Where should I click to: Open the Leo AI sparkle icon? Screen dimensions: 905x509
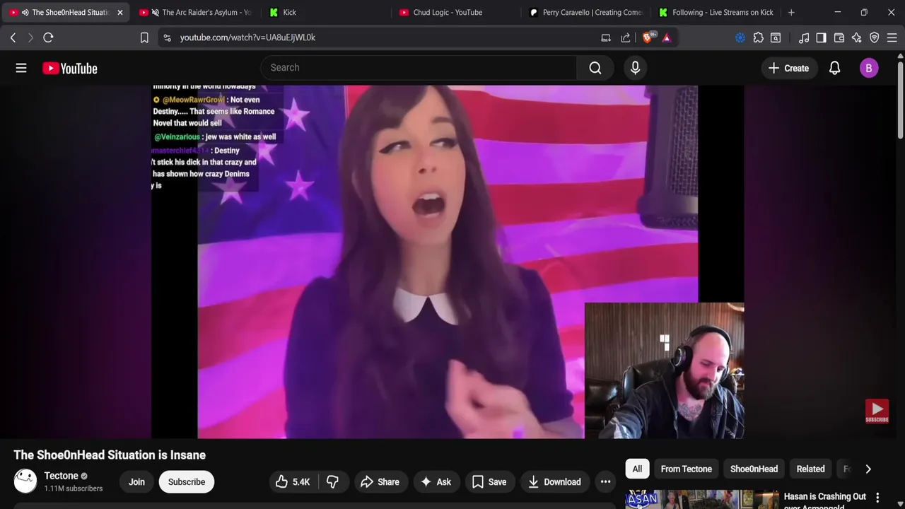(857, 37)
